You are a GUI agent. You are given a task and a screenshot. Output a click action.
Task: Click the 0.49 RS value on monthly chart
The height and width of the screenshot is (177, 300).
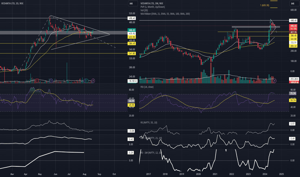pyautogui.click(x=293, y=138)
